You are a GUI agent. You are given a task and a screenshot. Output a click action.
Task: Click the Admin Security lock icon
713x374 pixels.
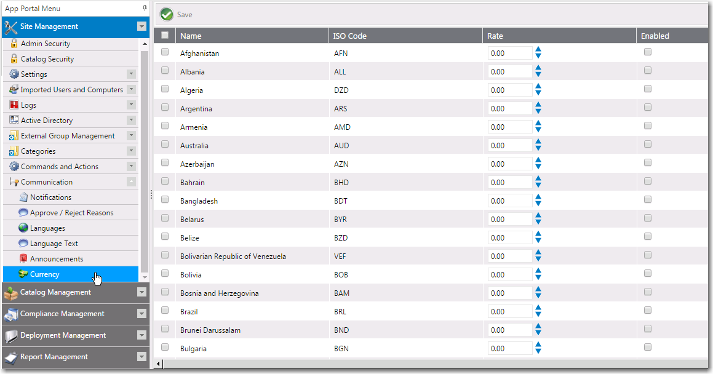click(x=14, y=44)
